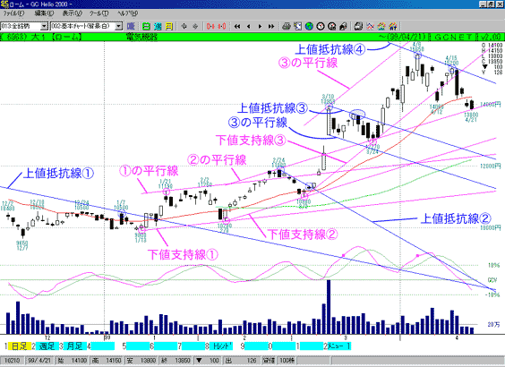Open the ツール(T) menu

pos(98,13)
